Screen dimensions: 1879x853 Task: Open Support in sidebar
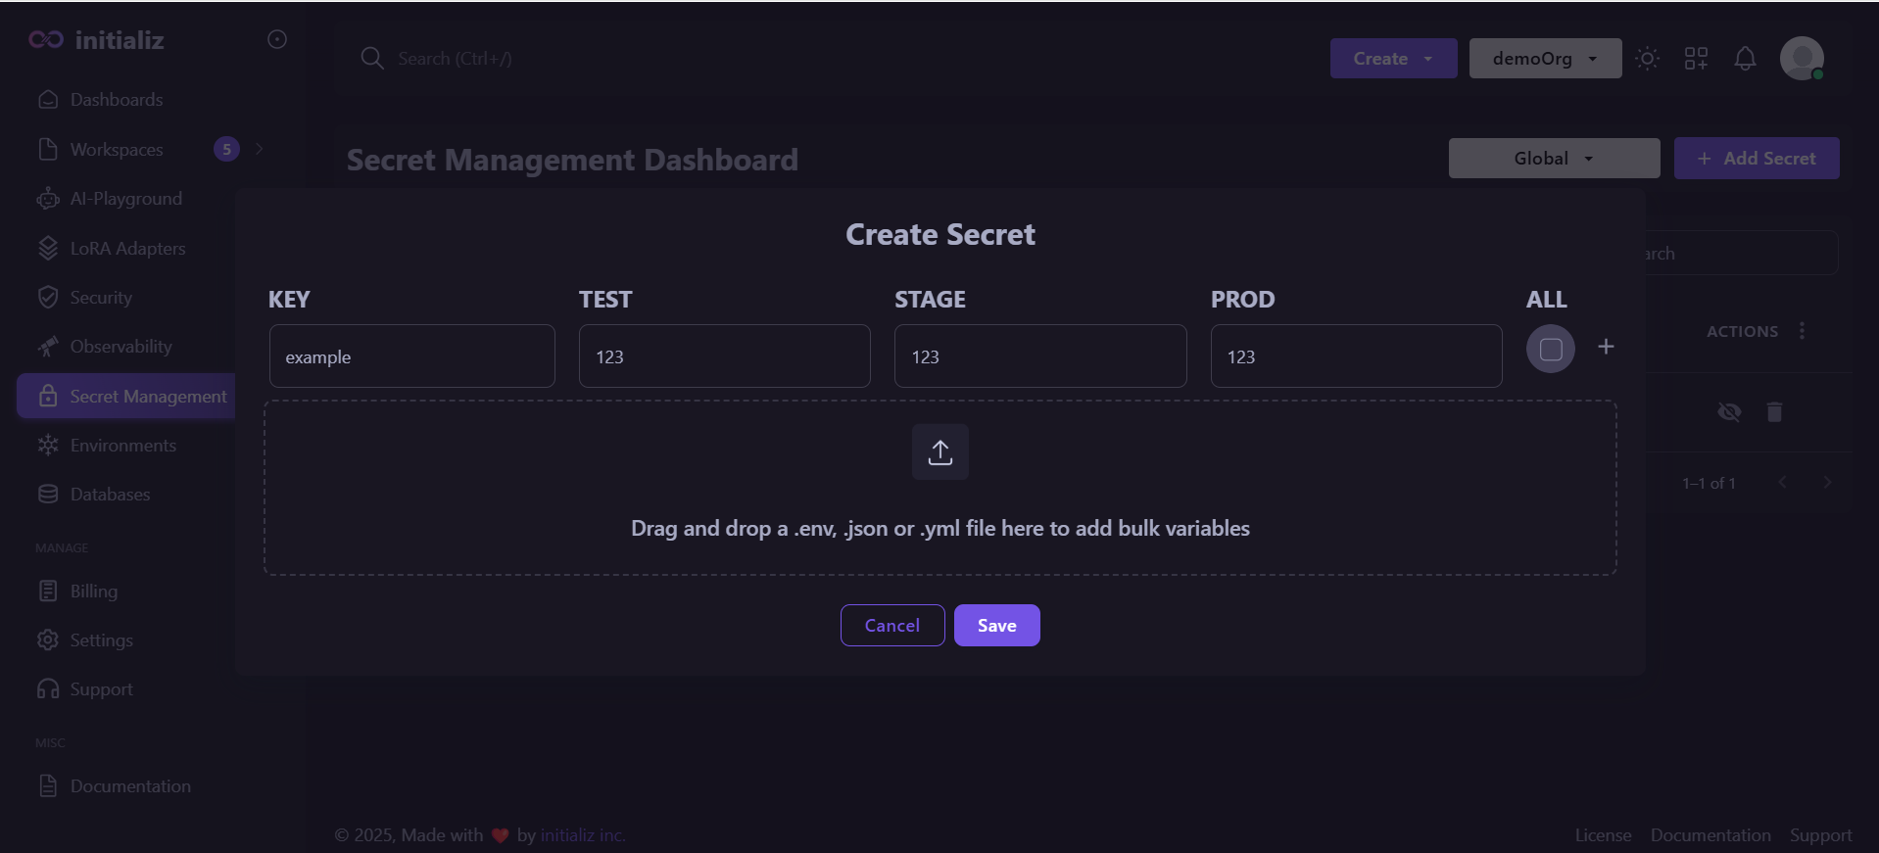(x=101, y=689)
